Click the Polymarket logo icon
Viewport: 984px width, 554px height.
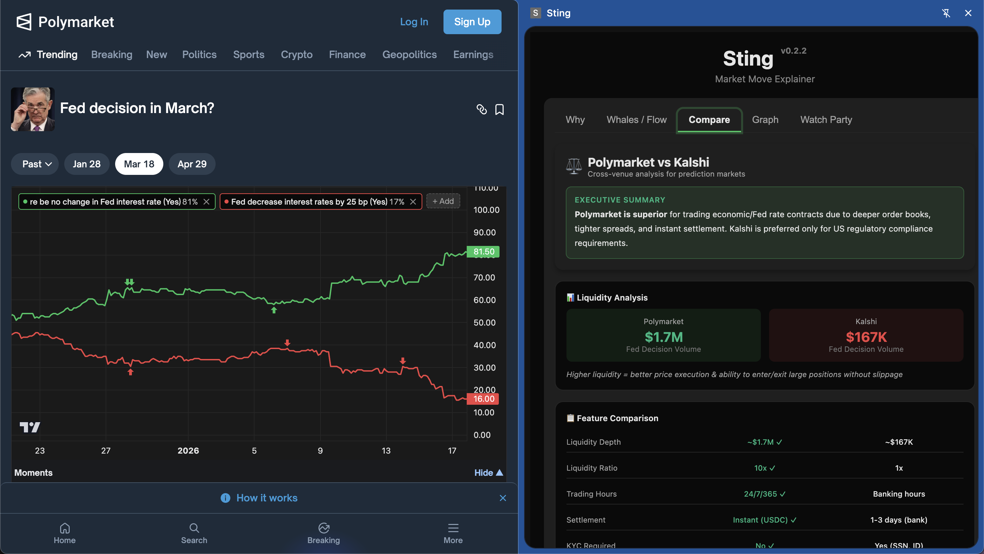pos(24,22)
